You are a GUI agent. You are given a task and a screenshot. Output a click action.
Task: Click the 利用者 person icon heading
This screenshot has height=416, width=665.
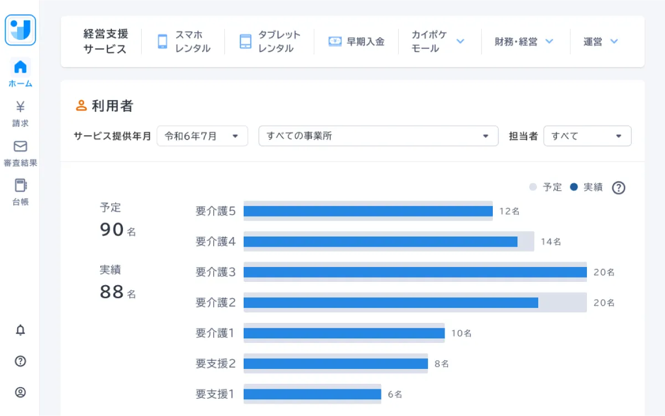coord(80,106)
